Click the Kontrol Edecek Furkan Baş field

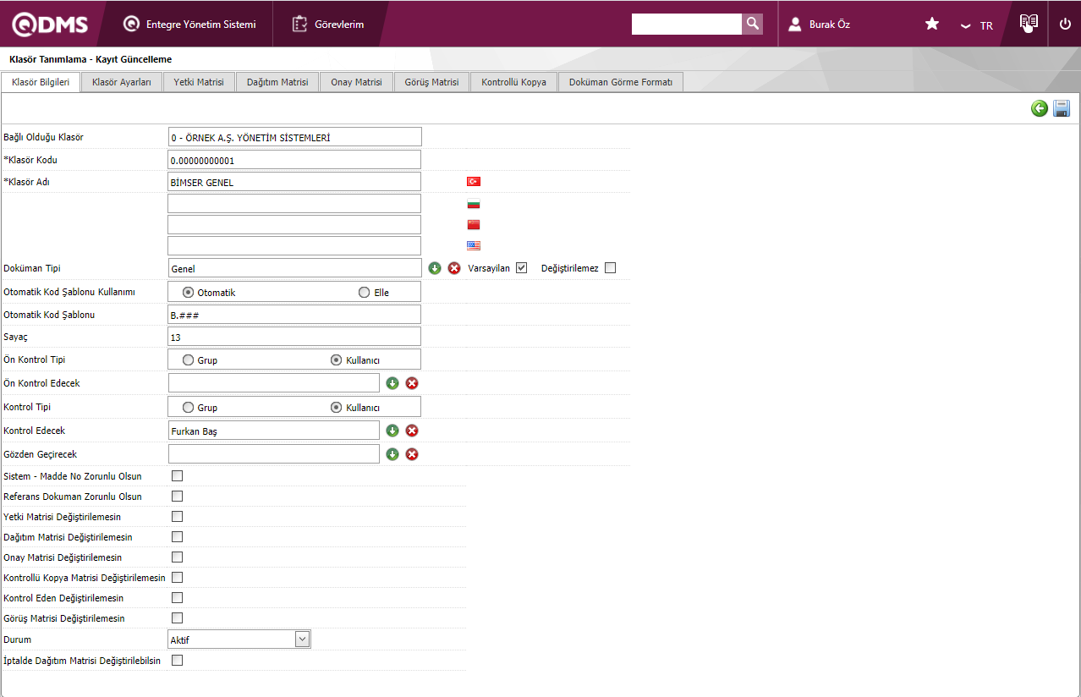(273, 431)
